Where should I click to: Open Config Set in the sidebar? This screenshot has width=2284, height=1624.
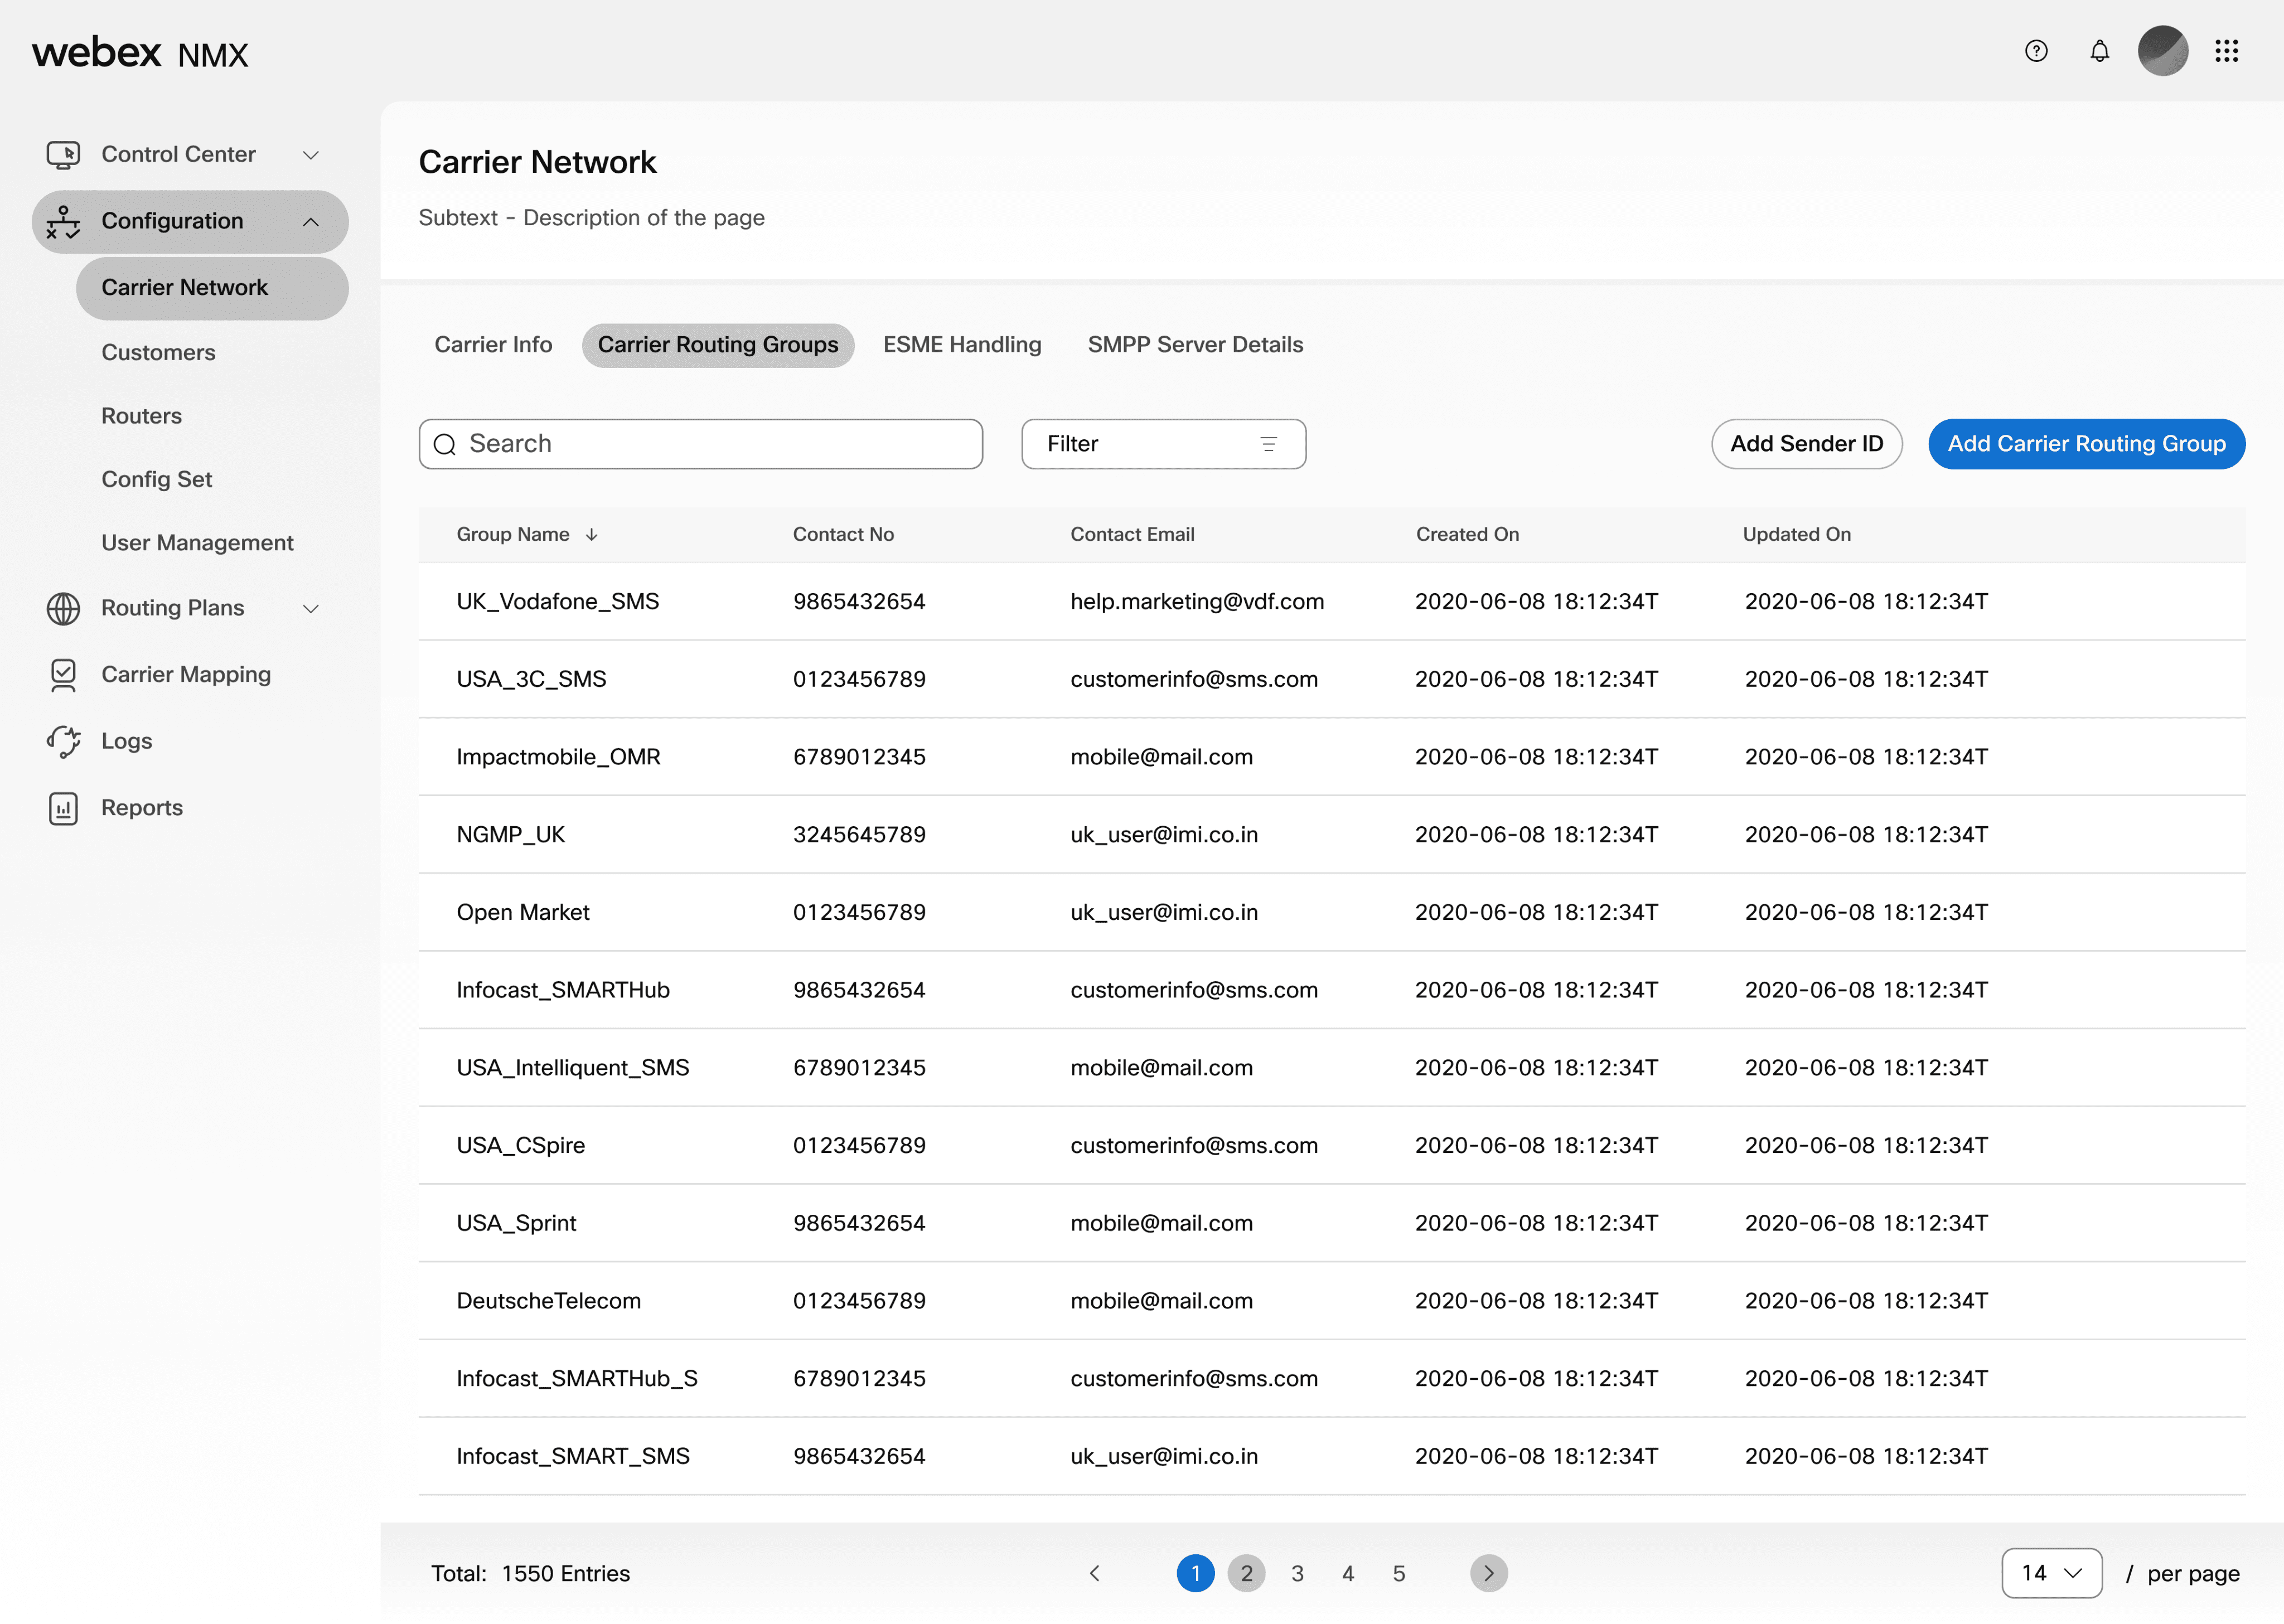(156, 480)
